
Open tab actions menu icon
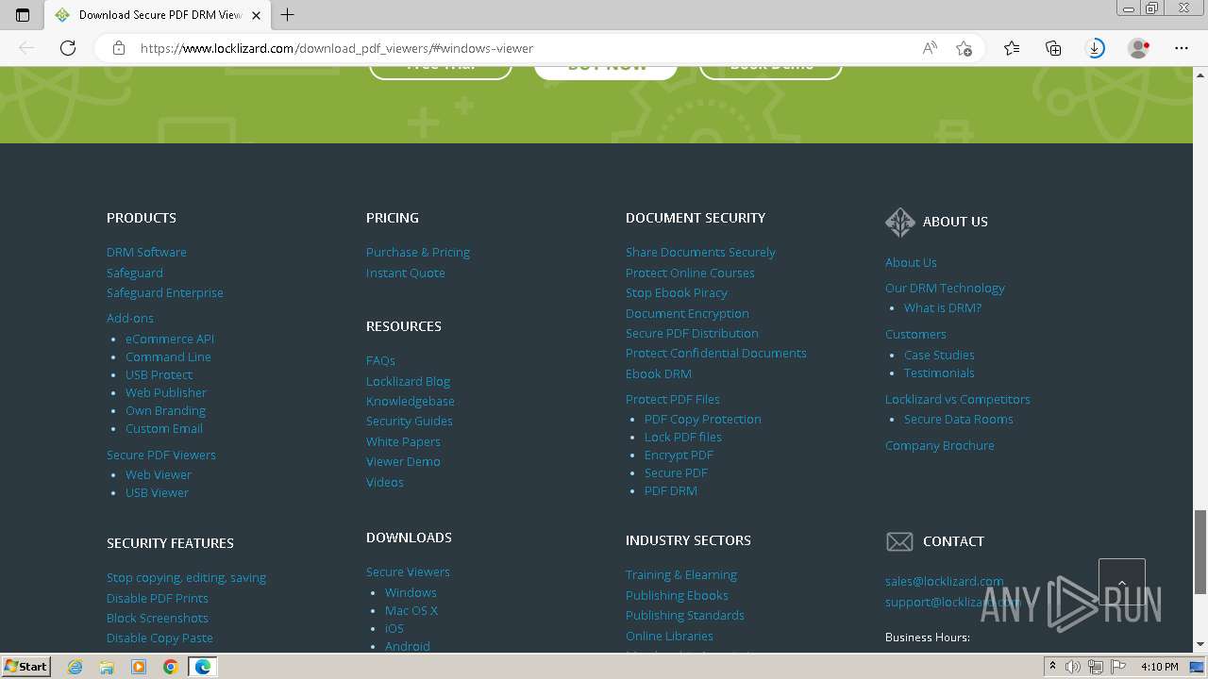point(23,15)
